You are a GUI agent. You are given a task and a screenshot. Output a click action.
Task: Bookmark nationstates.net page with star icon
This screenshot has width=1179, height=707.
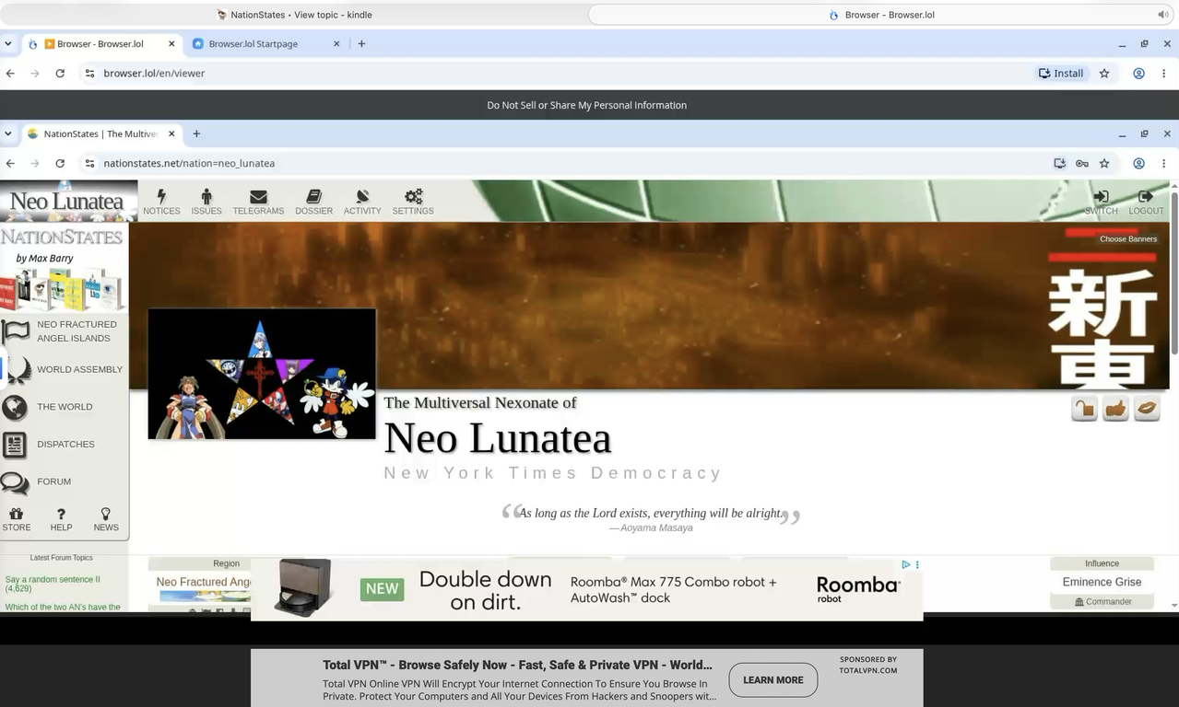click(x=1104, y=163)
